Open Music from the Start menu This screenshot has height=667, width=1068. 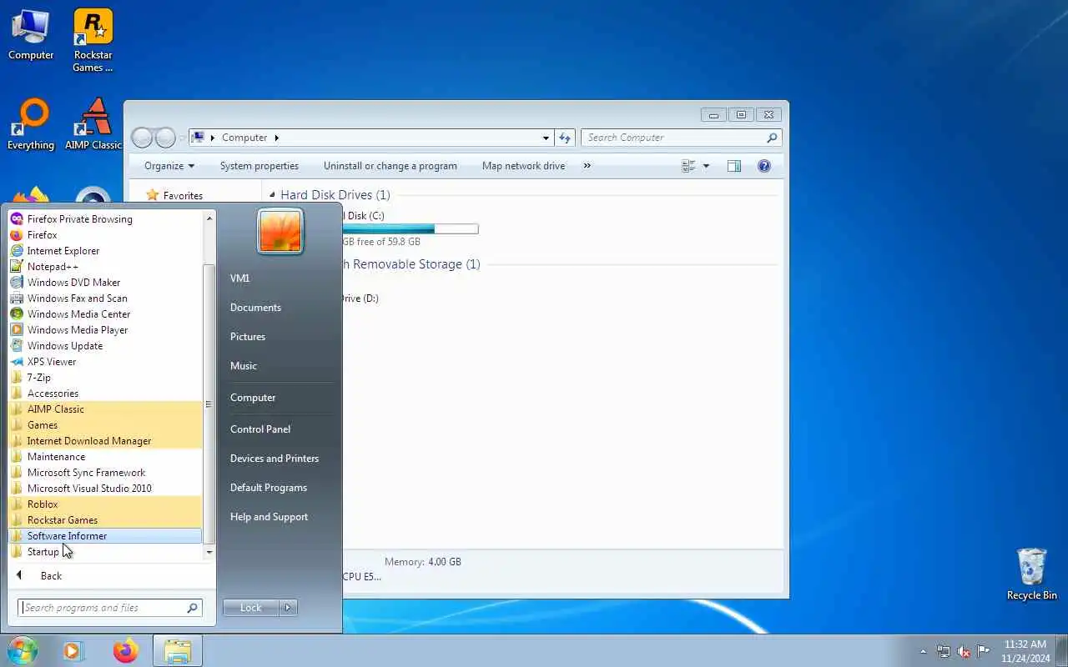[244, 366]
